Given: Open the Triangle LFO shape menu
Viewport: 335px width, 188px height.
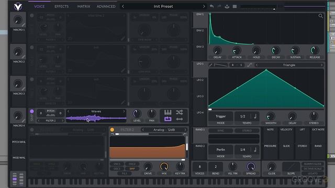Looking at the screenshot, I should (x=289, y=65).
